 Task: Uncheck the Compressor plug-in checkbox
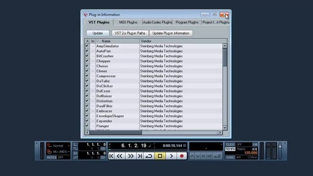point(87,76)
